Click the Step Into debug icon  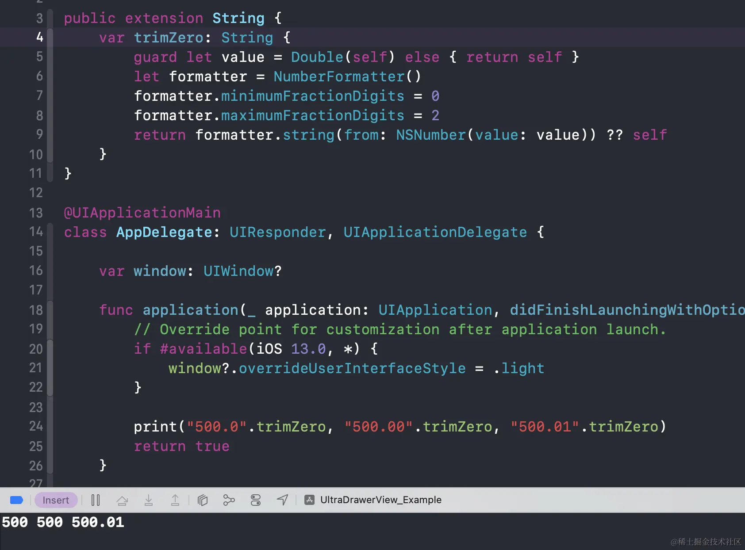(x=149, y=500)
